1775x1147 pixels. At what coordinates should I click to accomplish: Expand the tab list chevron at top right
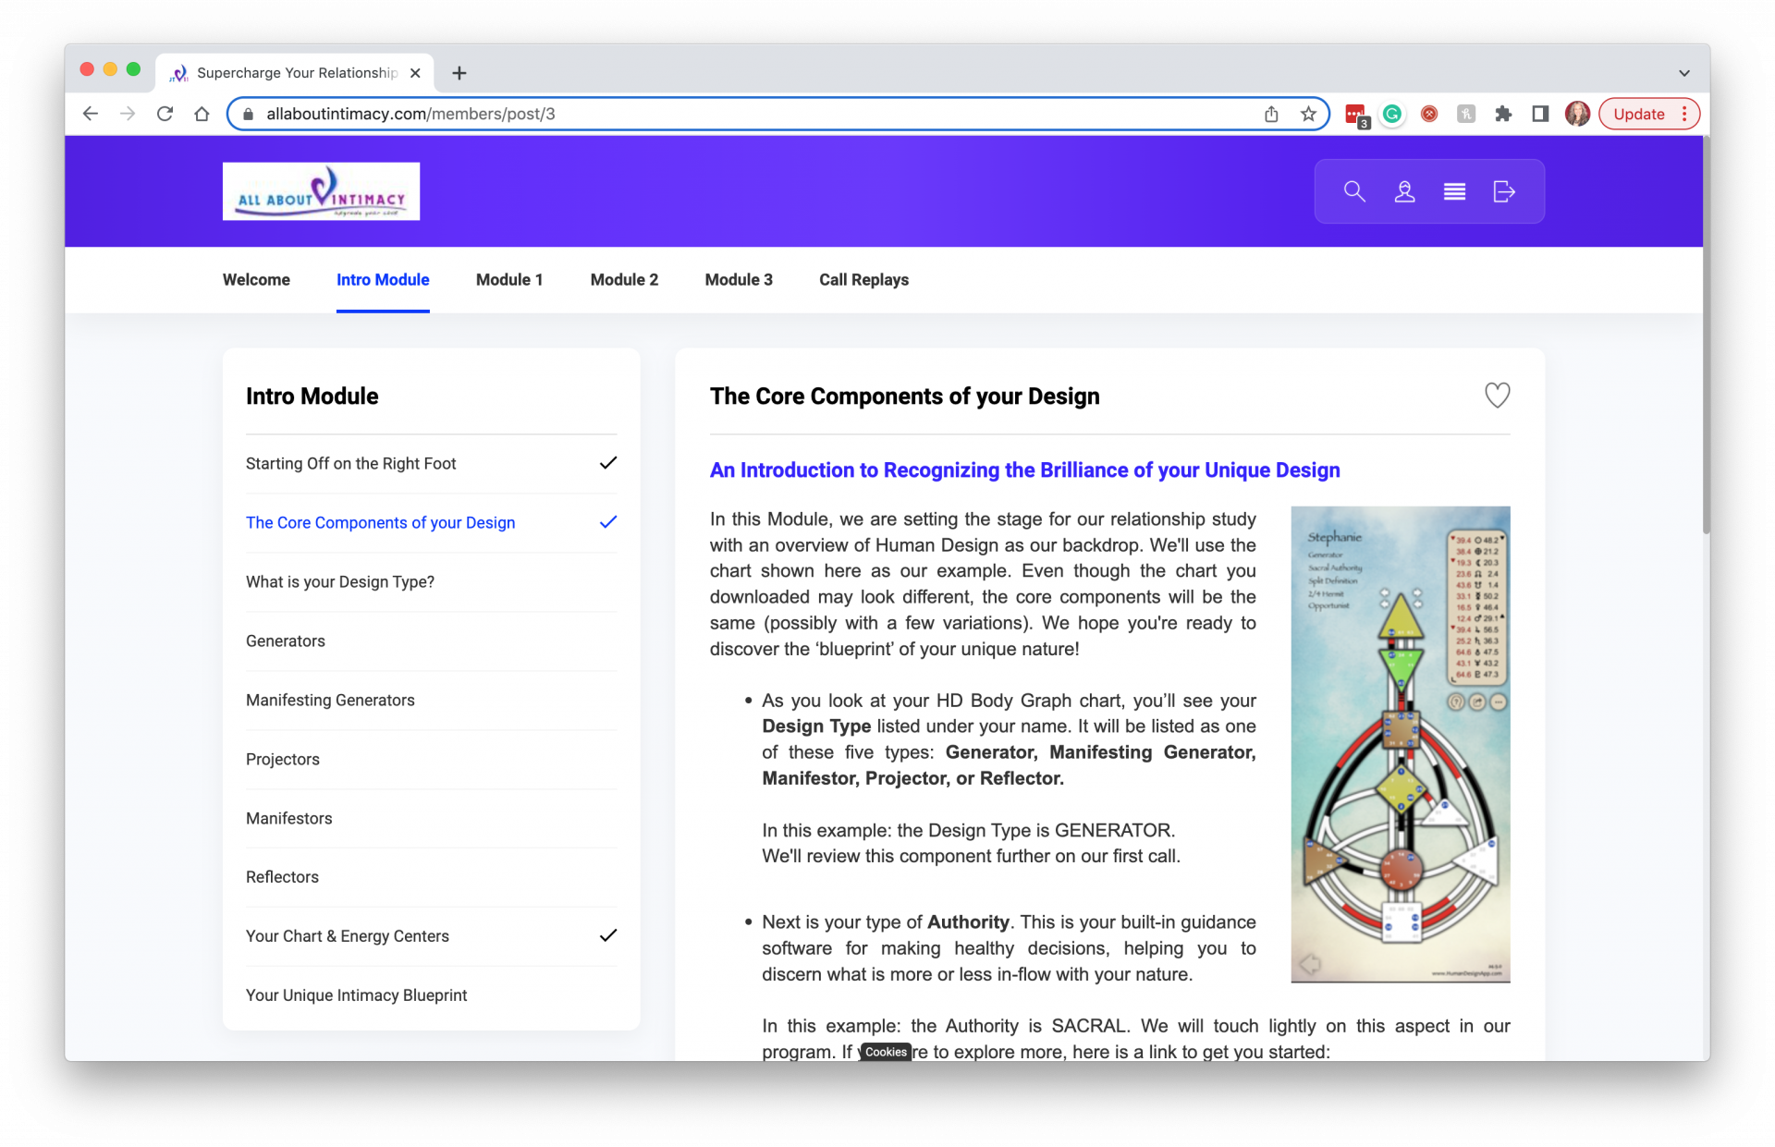coord(1683,73)
